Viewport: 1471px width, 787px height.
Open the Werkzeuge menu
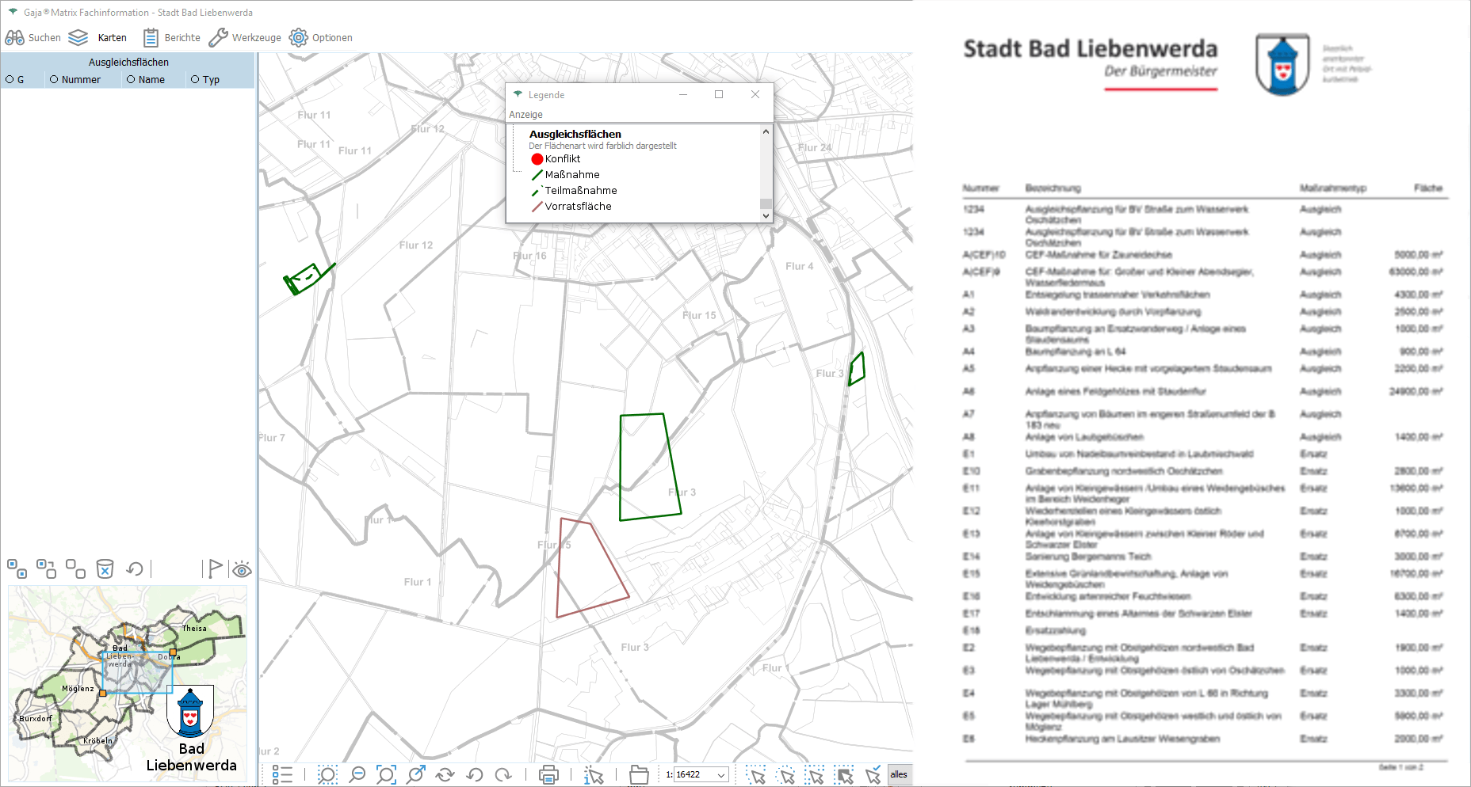[245, 37]
